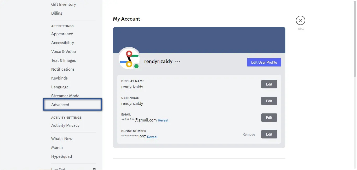This screenshot has width=357, height=170.
Task: Open Activity Privacy settings
Action: coord(65,125)
